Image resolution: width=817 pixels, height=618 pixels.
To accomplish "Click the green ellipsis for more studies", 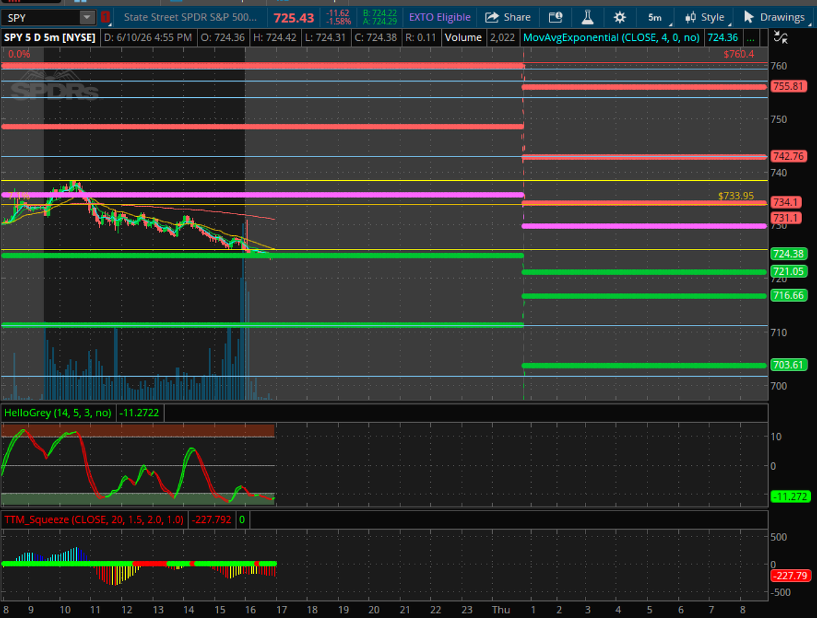I will [750, 38].
